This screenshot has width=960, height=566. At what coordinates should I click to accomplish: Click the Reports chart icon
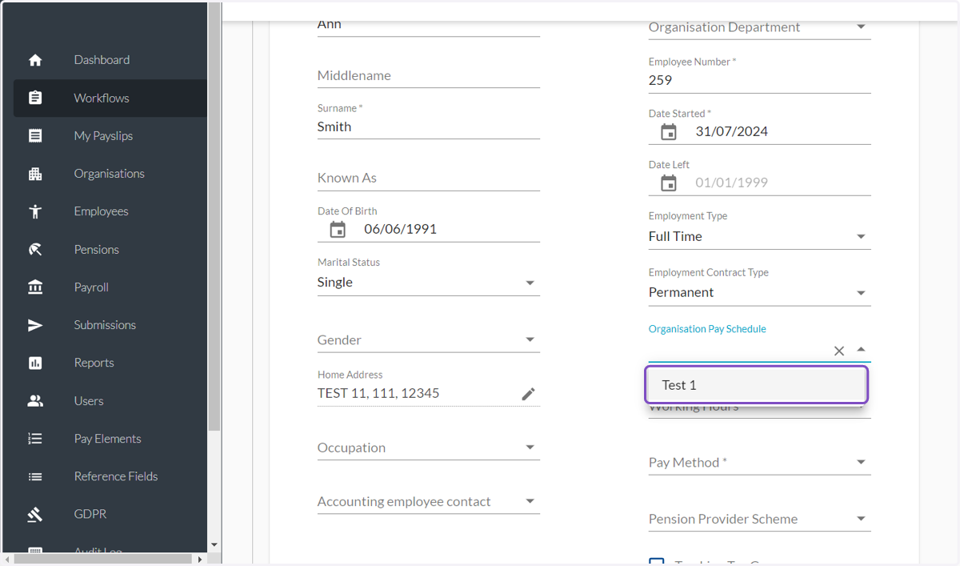coord(35,363)
